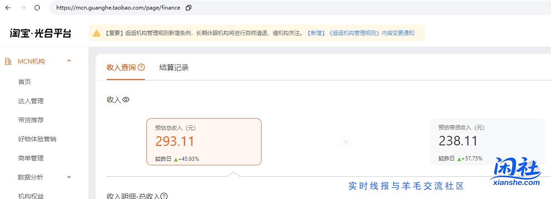Select the 预估带货收入 card

[487, 142]
